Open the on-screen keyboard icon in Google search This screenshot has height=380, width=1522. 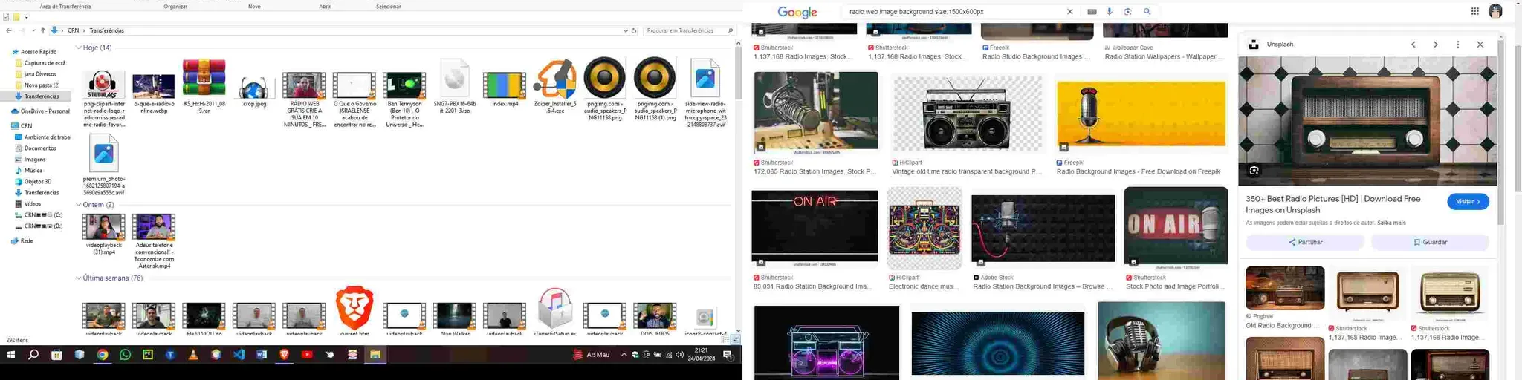coord(1092,11)
